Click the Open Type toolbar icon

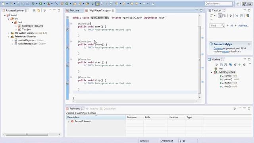pyautogui.click(x=75, y=4)
